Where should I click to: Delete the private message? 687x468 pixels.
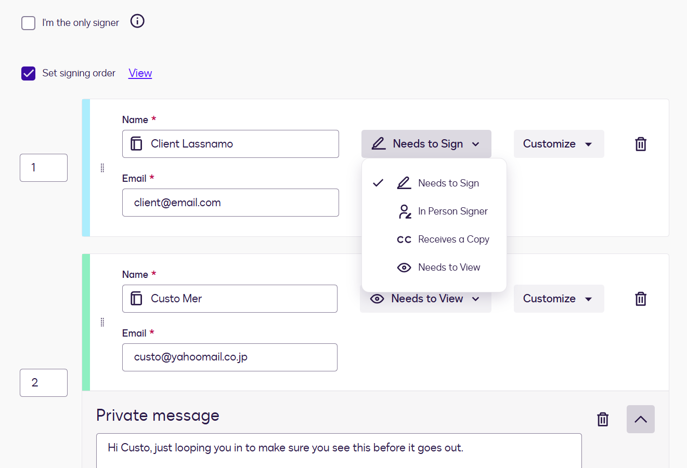click(603, 419)
